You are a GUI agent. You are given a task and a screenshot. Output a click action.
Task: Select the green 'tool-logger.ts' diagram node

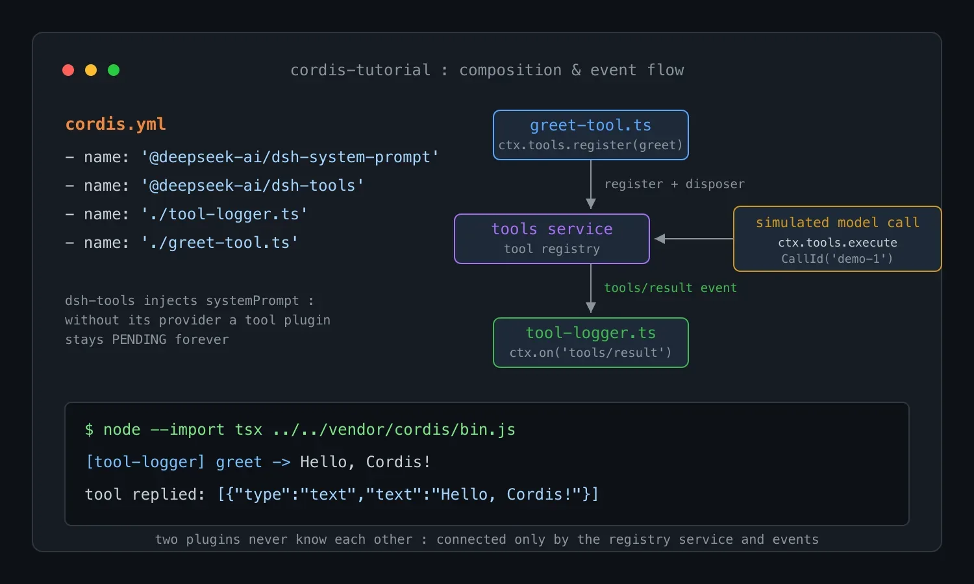coord(591,343)
